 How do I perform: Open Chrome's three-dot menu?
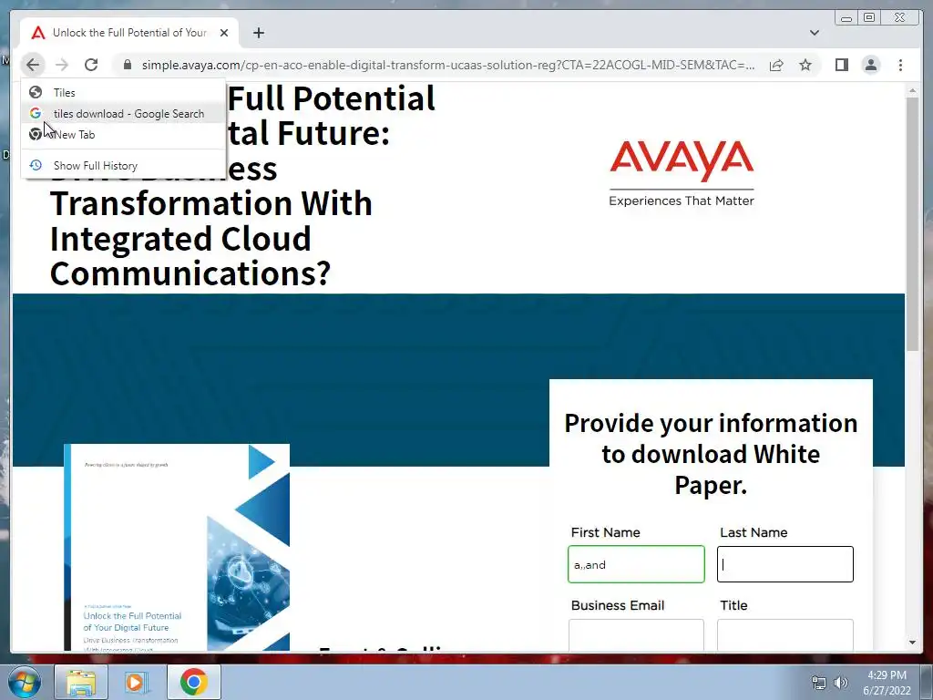tap(900, 65)
